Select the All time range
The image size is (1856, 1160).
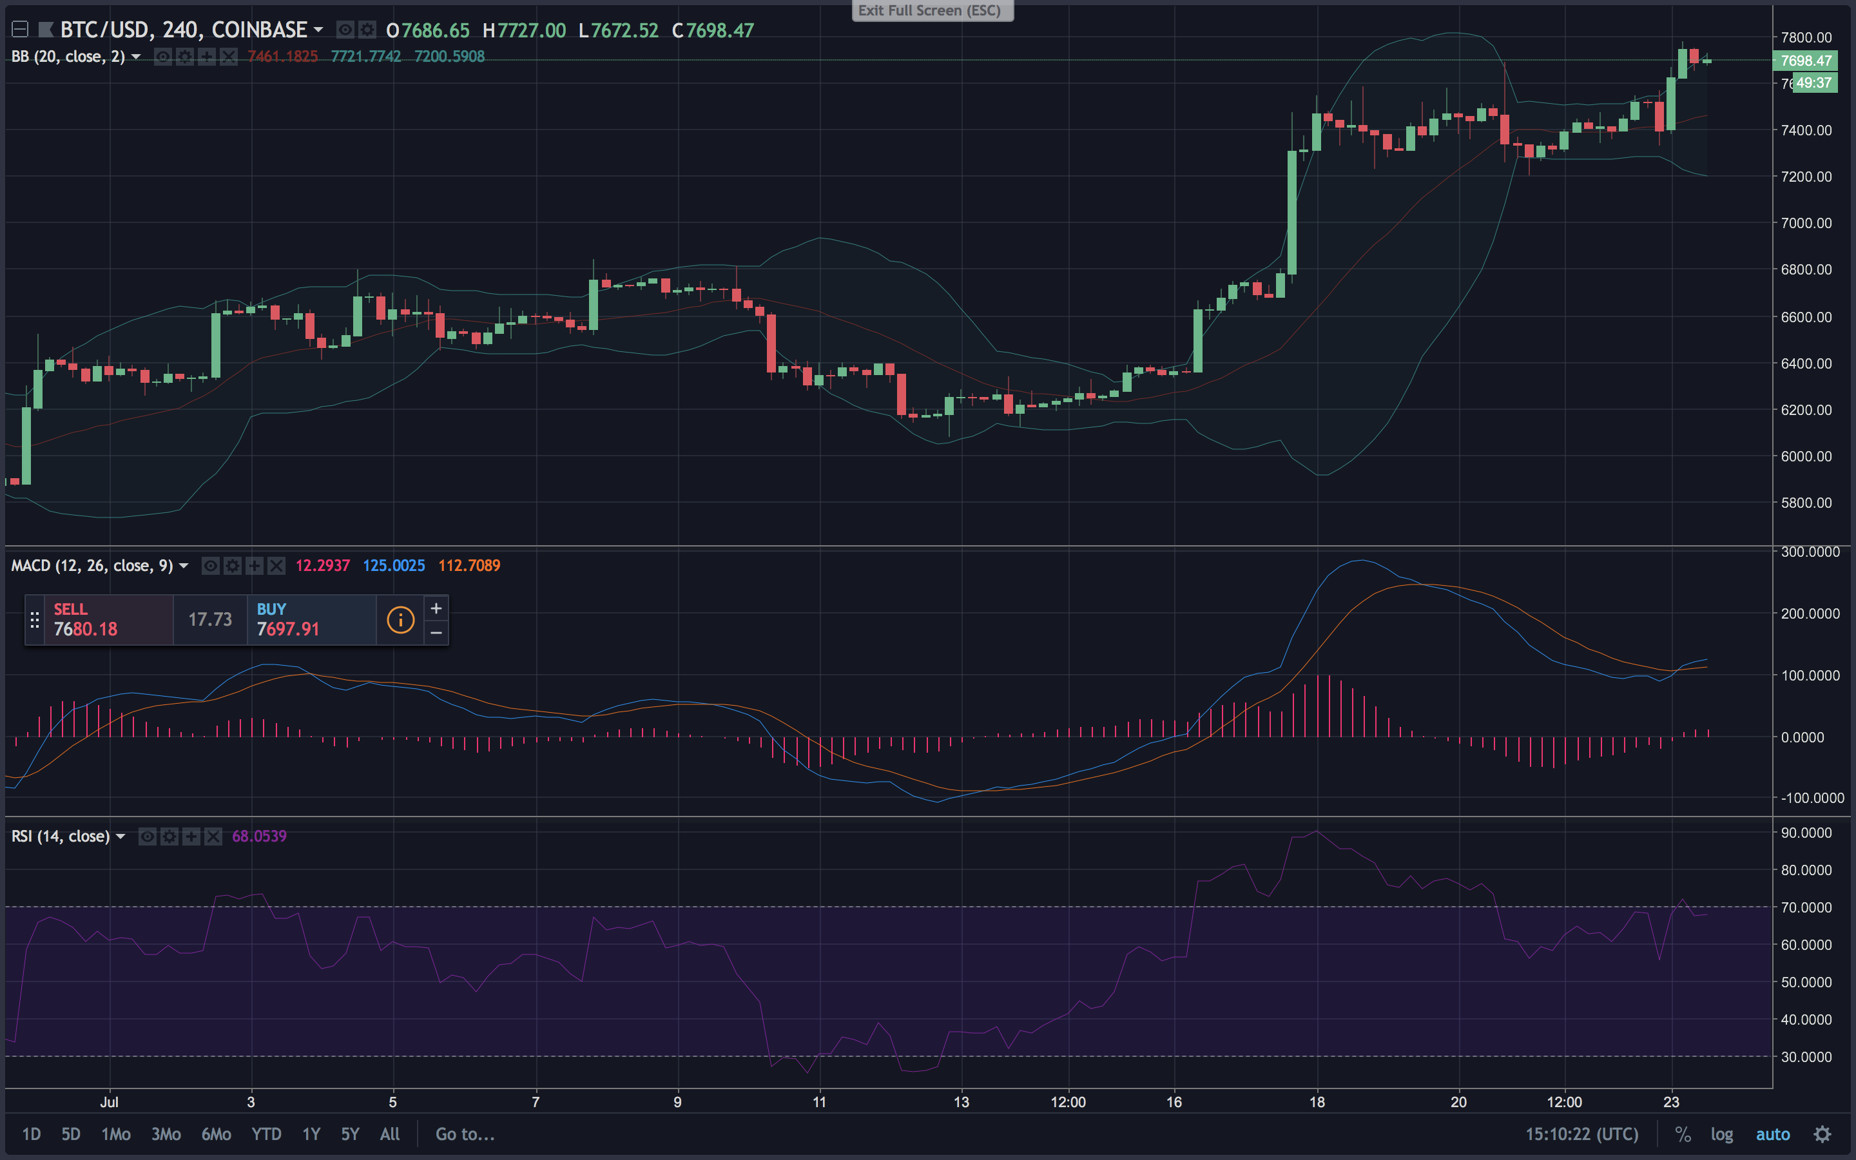tap(390, 1134)
